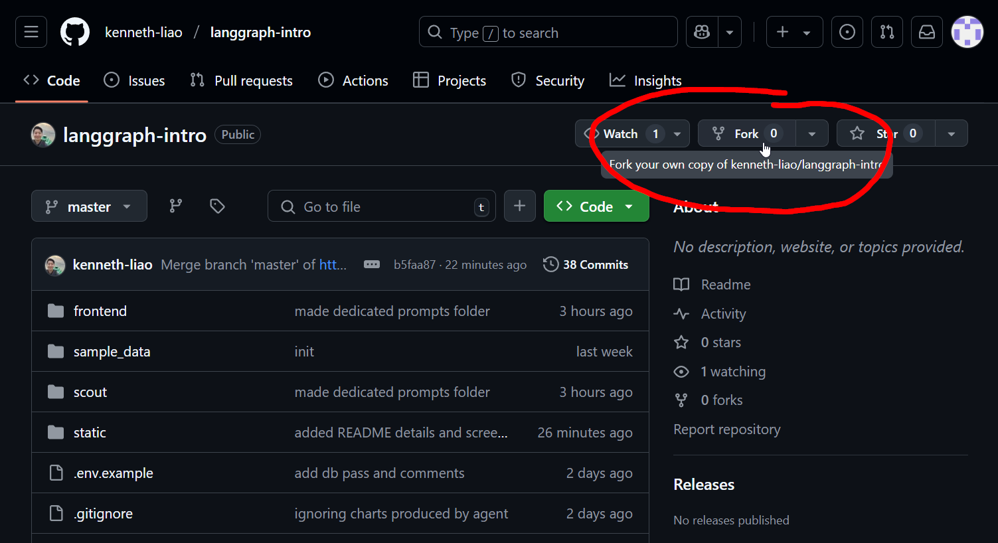The height and width of the screenshot is (543, 998).
Task: Open the sample_data folder
Action: (x=112, y=352)
